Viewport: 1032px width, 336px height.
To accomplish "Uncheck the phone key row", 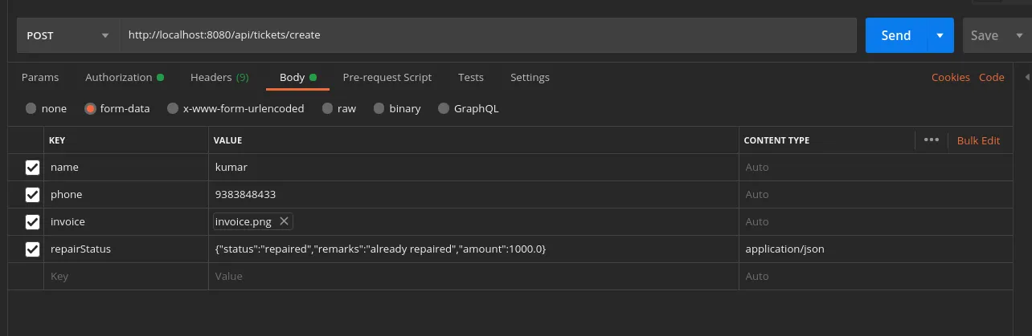I will tap(33, 195).
